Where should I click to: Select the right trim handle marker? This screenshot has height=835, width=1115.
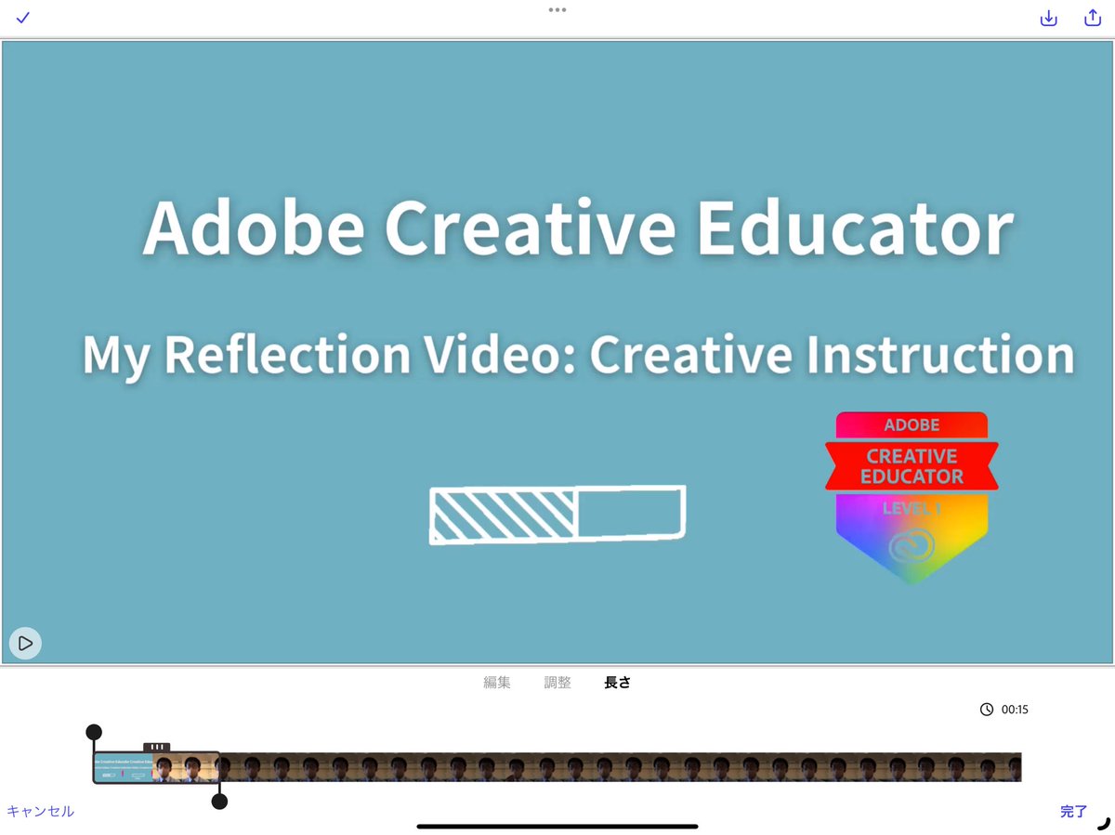click(x=219, y=801)
